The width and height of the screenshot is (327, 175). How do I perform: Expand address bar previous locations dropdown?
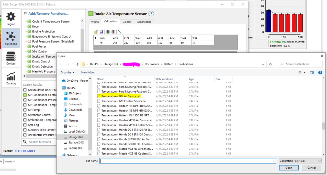263,64
